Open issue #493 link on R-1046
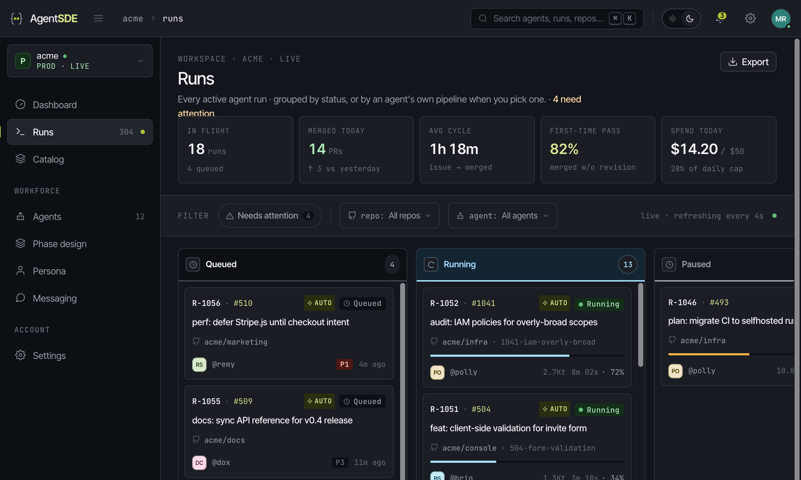This screenshot has width=801, height=480. 719,302
